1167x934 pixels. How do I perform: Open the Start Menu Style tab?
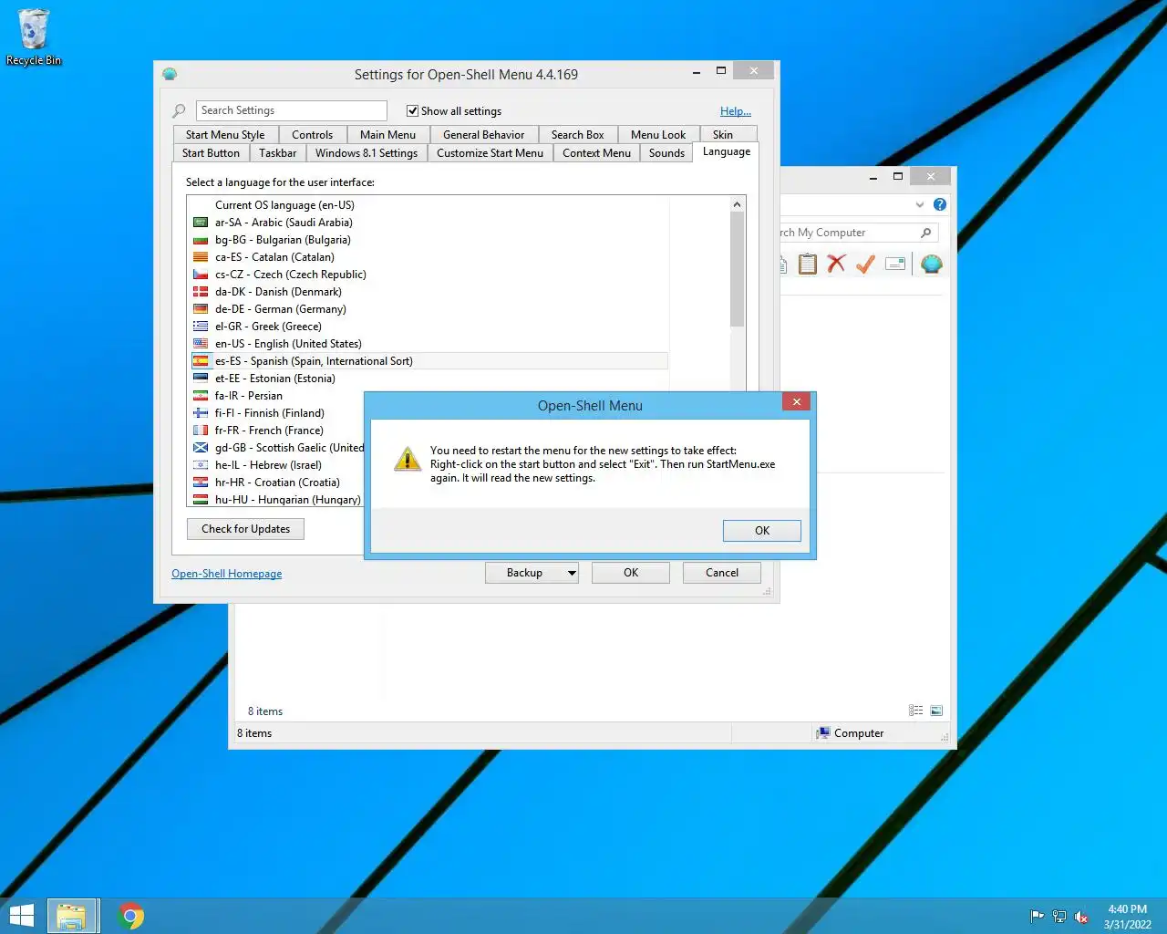(x=225, y=135)
